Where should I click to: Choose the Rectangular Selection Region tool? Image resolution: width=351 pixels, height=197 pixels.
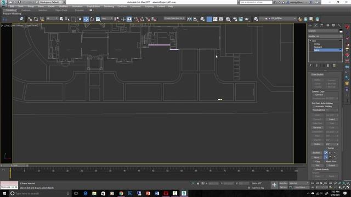tap(73, 19)
